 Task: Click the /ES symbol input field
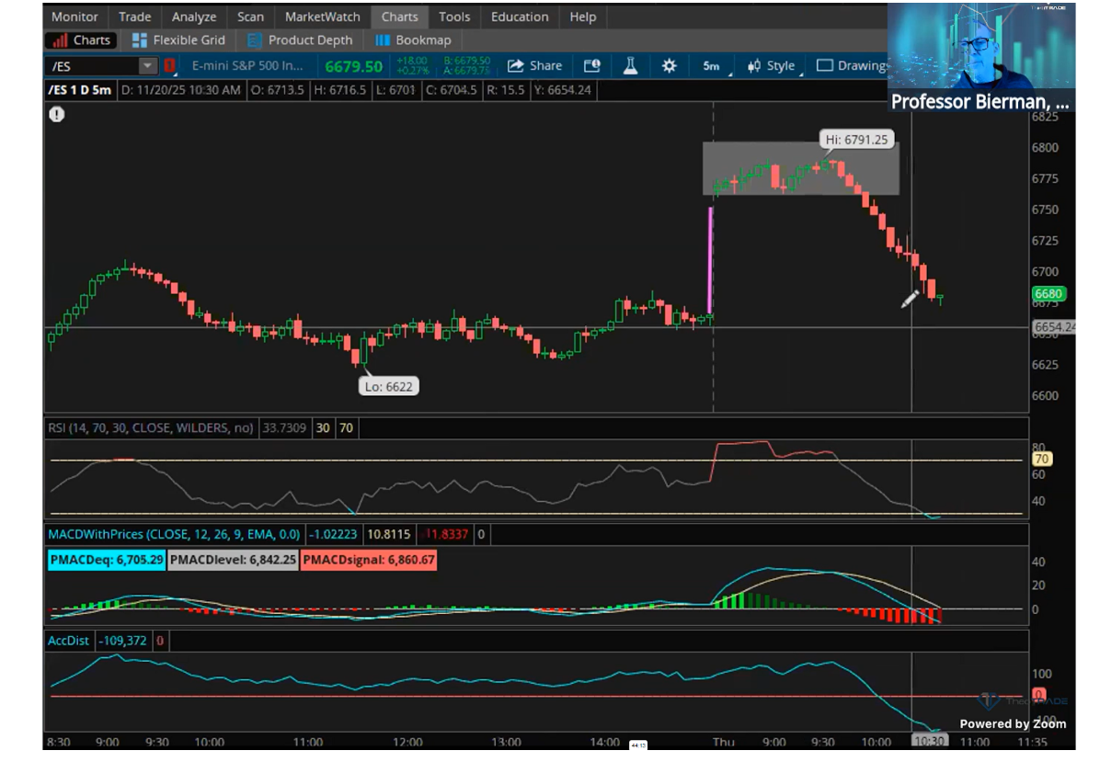(92, 66)
